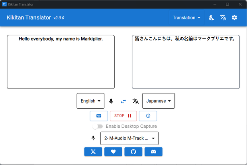Click microphone icon beside English dropdown
Viewport: 247px width, 165px height.
point(111,101)
